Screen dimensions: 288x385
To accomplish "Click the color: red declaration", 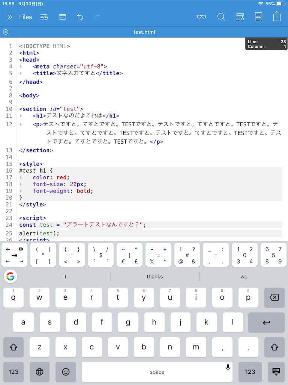I will tap(51, 177).
